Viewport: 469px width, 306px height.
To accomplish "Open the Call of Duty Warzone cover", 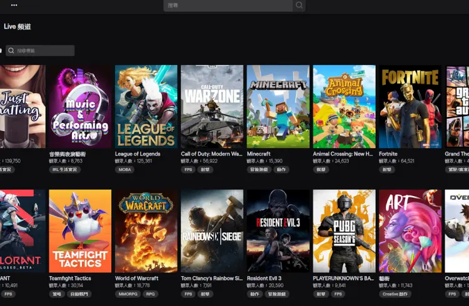I will click(212, 106).
